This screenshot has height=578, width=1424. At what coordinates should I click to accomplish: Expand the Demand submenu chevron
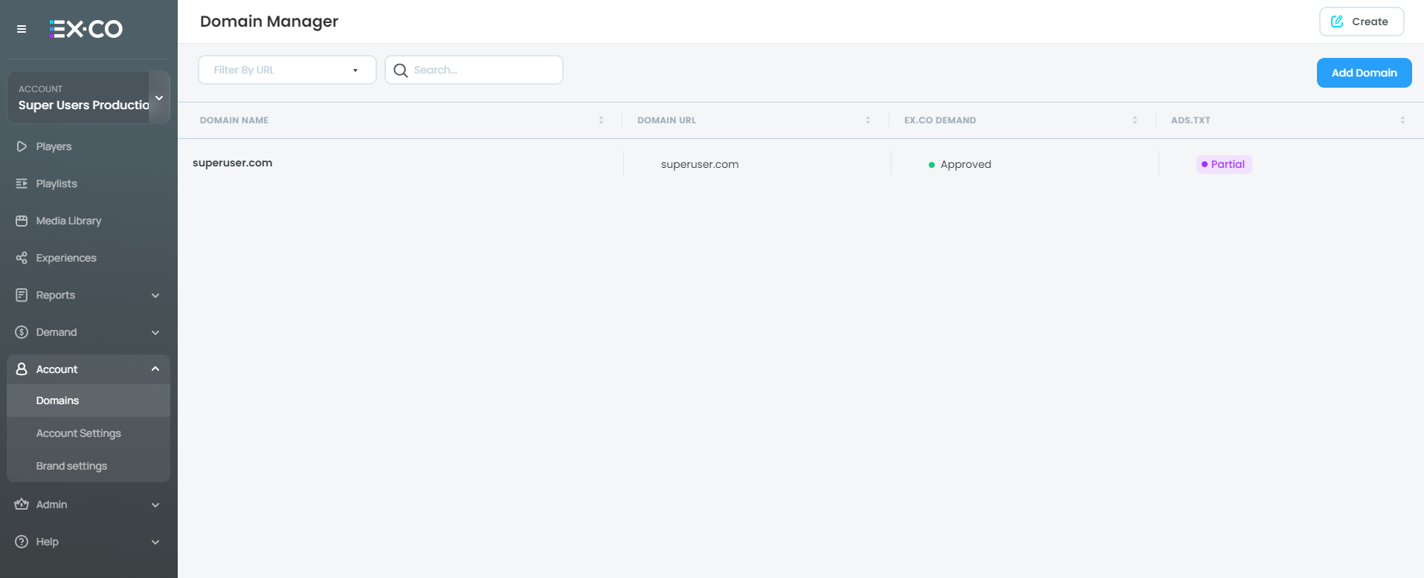click(155, 333)
